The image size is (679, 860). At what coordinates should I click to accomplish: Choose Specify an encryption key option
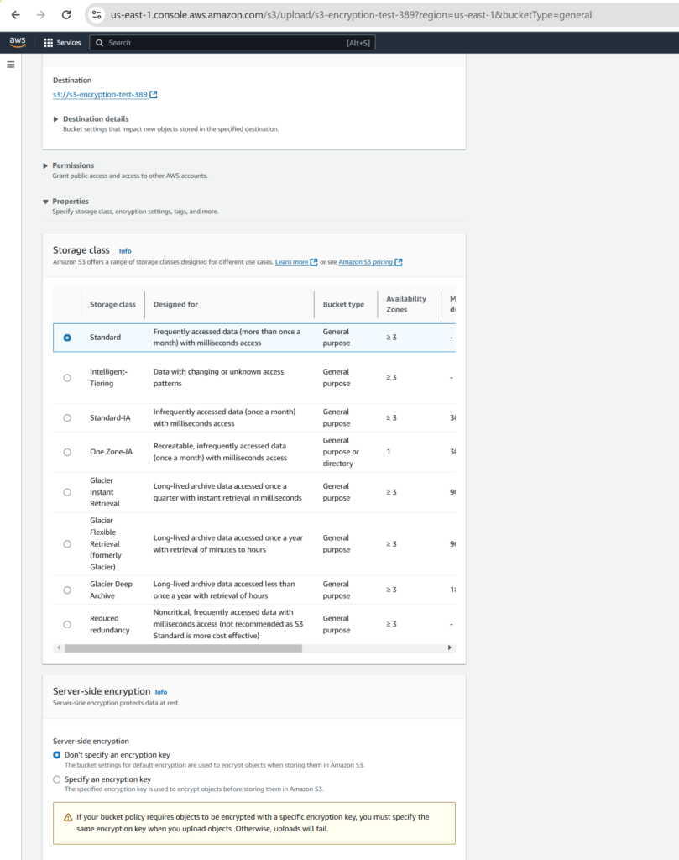[x=57, y=779]
